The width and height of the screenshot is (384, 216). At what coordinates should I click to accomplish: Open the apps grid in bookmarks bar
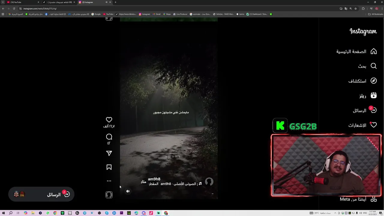pyautogui.click(x=3, y=14)
